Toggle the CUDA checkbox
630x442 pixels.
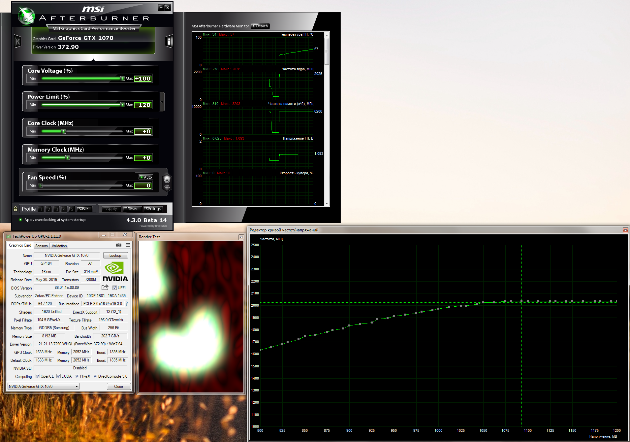tap(59, 376)
